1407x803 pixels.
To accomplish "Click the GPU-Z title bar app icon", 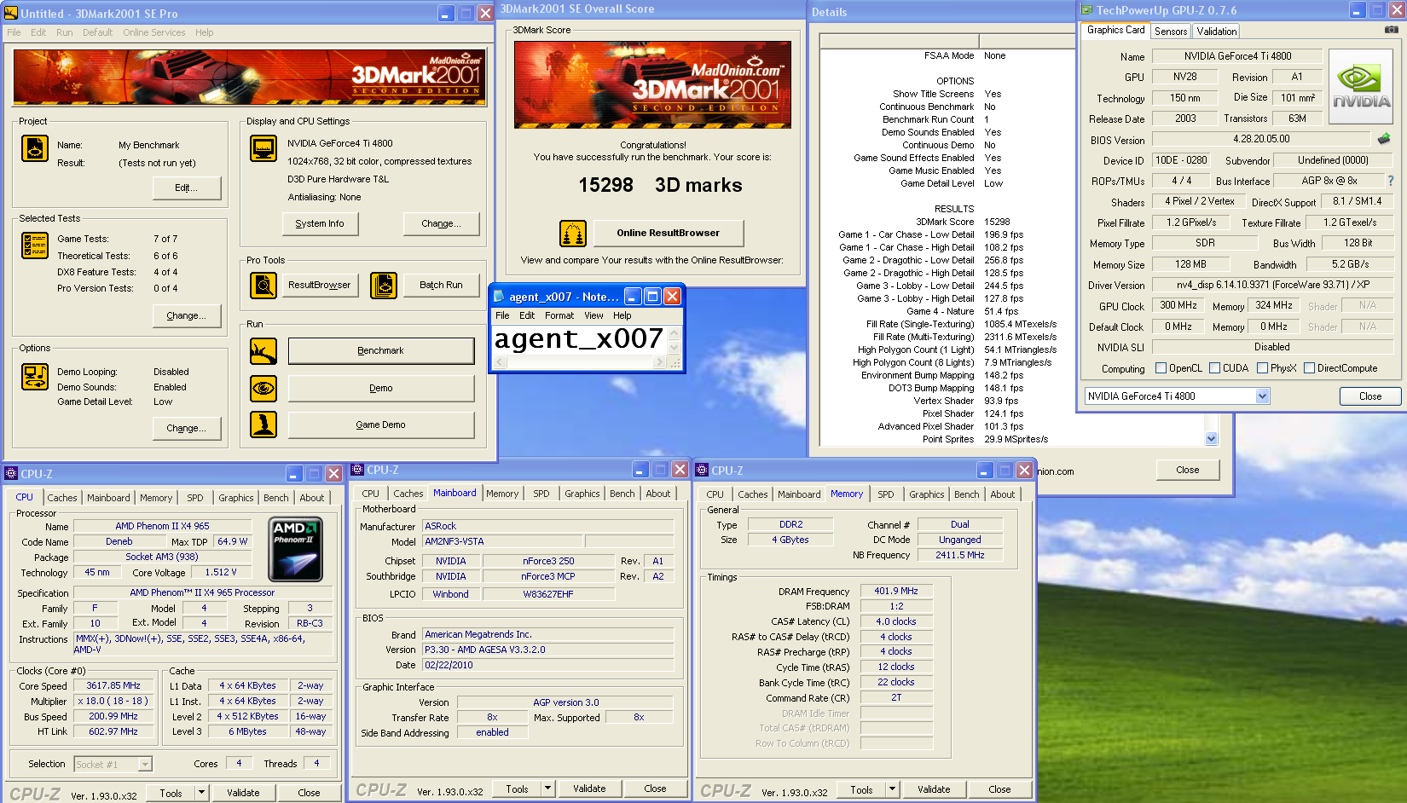I will click(1087, 10).
